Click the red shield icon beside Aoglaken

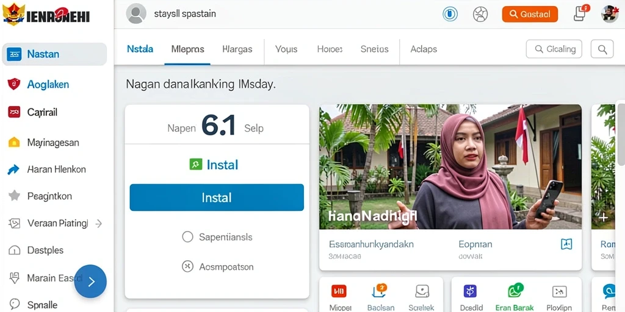click(x=14, y=84)
